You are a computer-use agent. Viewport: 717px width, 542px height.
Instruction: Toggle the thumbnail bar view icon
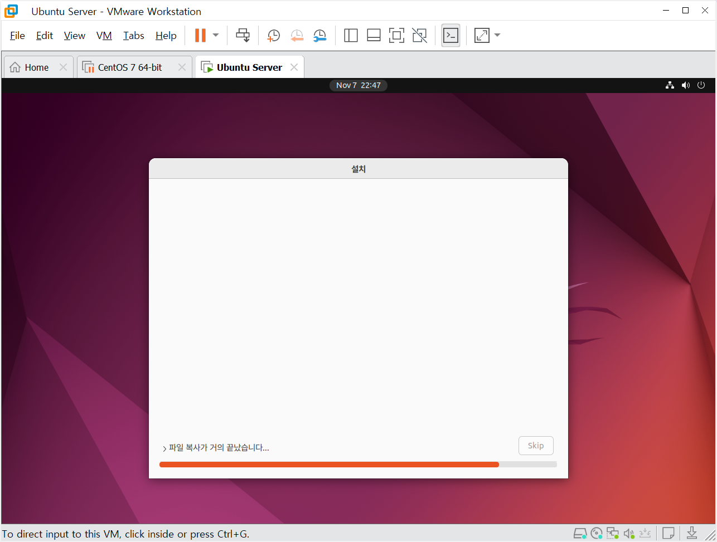click(x=374, y=36)
